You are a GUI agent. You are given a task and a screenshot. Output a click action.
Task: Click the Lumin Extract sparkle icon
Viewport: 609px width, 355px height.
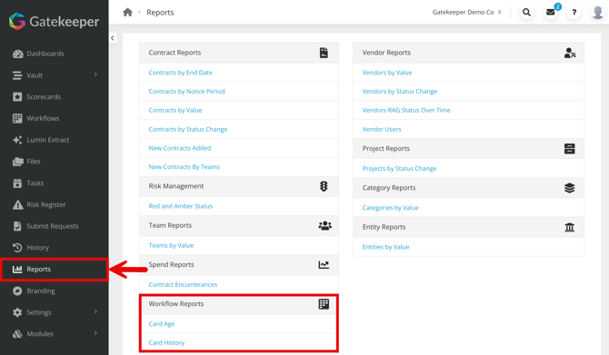pyautogui.click(x=17, y=140)
